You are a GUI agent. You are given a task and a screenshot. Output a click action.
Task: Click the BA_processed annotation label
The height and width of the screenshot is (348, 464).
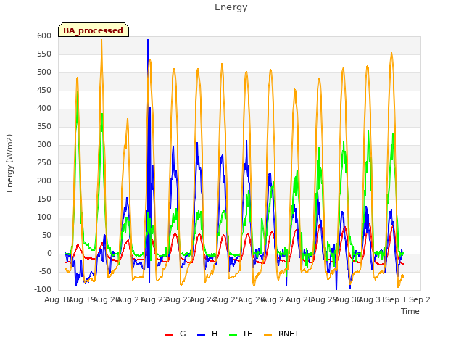[x=94, y=30]
